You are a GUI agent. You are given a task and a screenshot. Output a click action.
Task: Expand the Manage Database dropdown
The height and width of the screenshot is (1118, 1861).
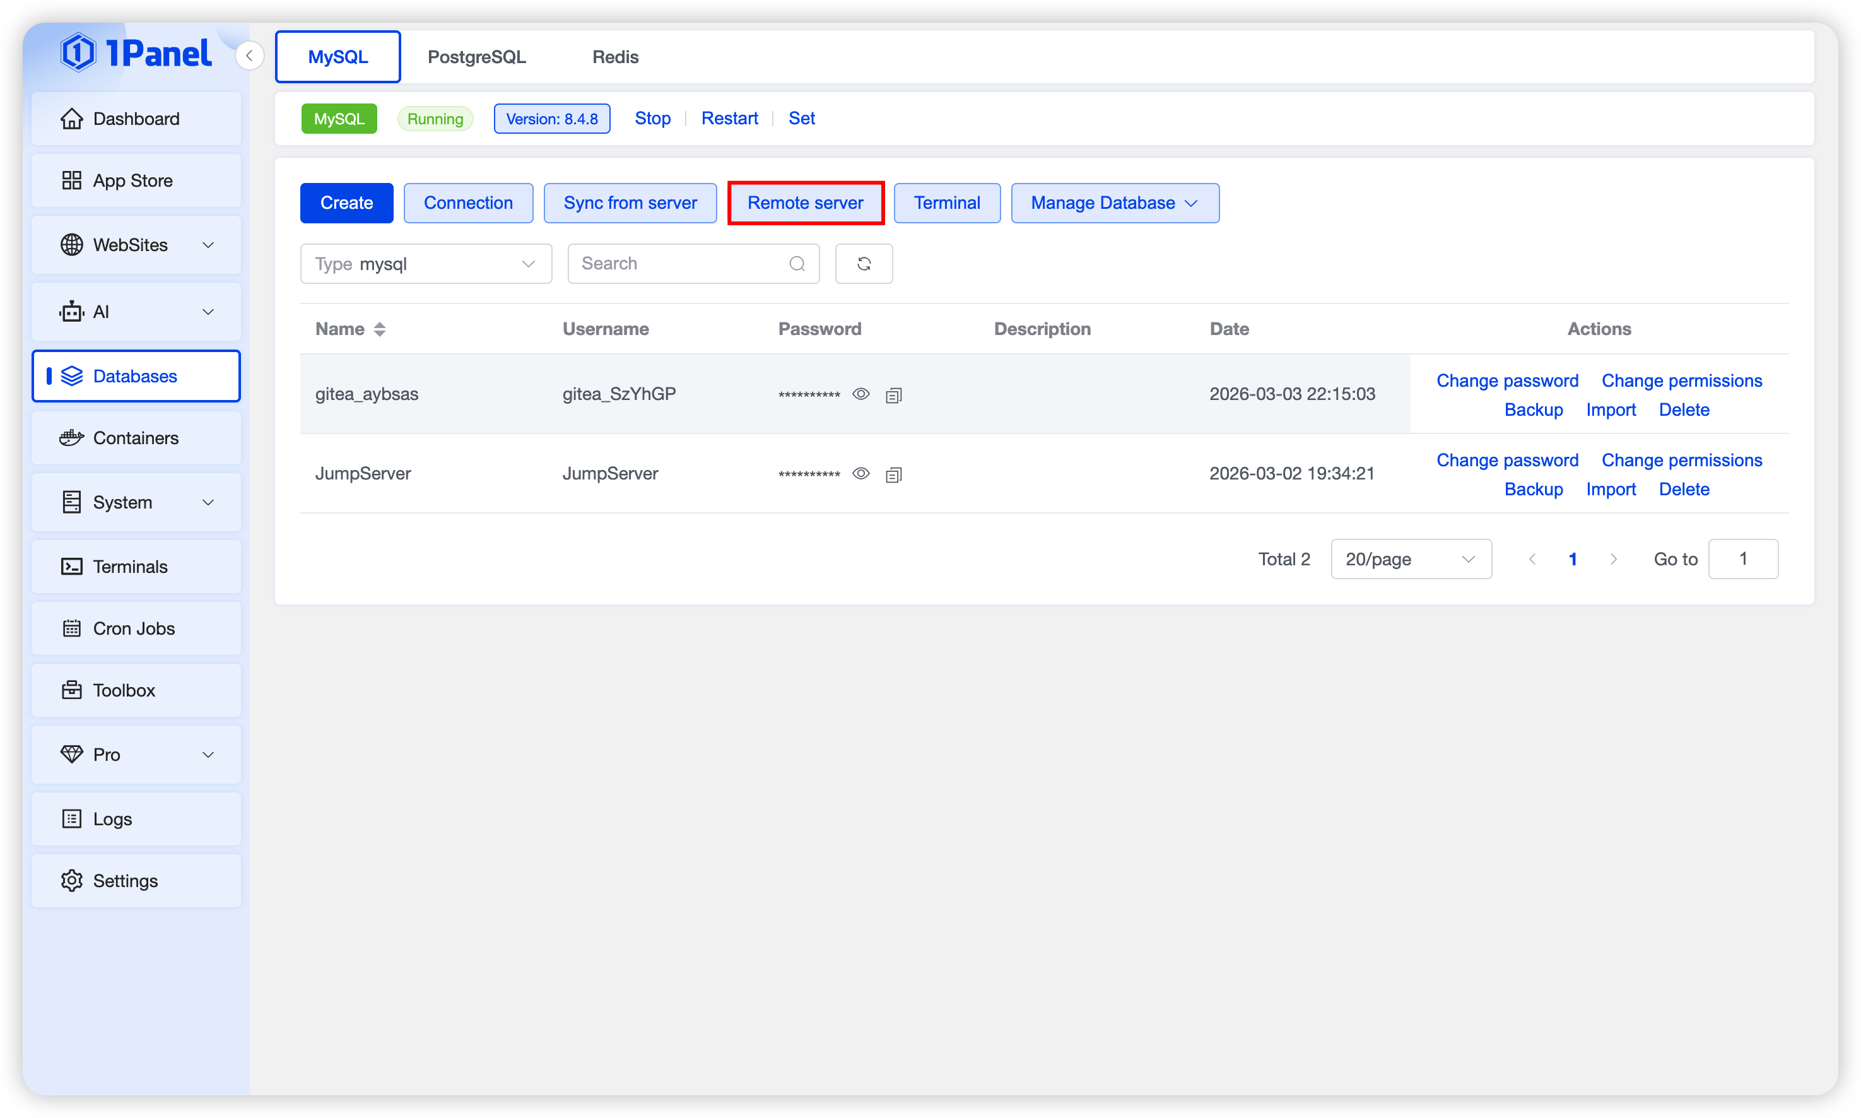pyautogui.click(x=1114, y=203)
